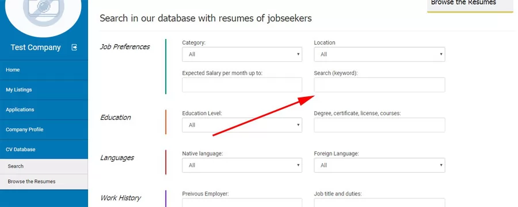The width and height of the screenshot is (518, 207).
Task: Focus the Previous Employer input
Action: tap(242, 203)
